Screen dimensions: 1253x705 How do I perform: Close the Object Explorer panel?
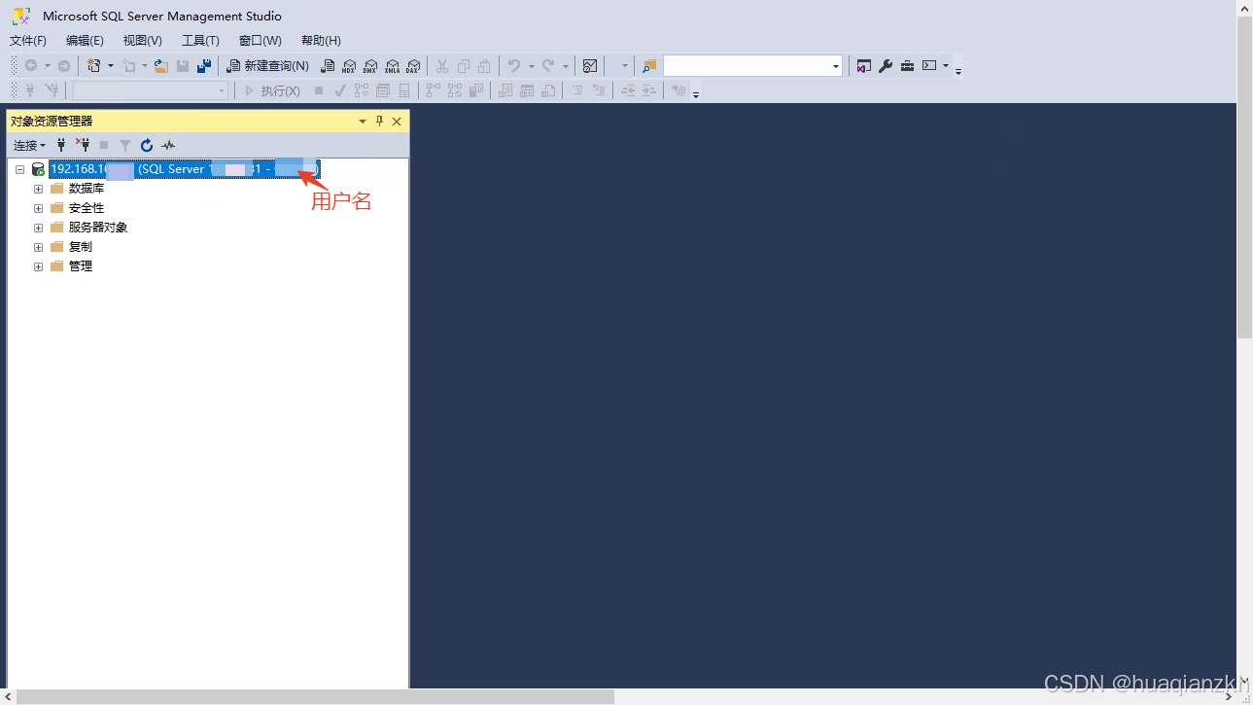point(397,122)
